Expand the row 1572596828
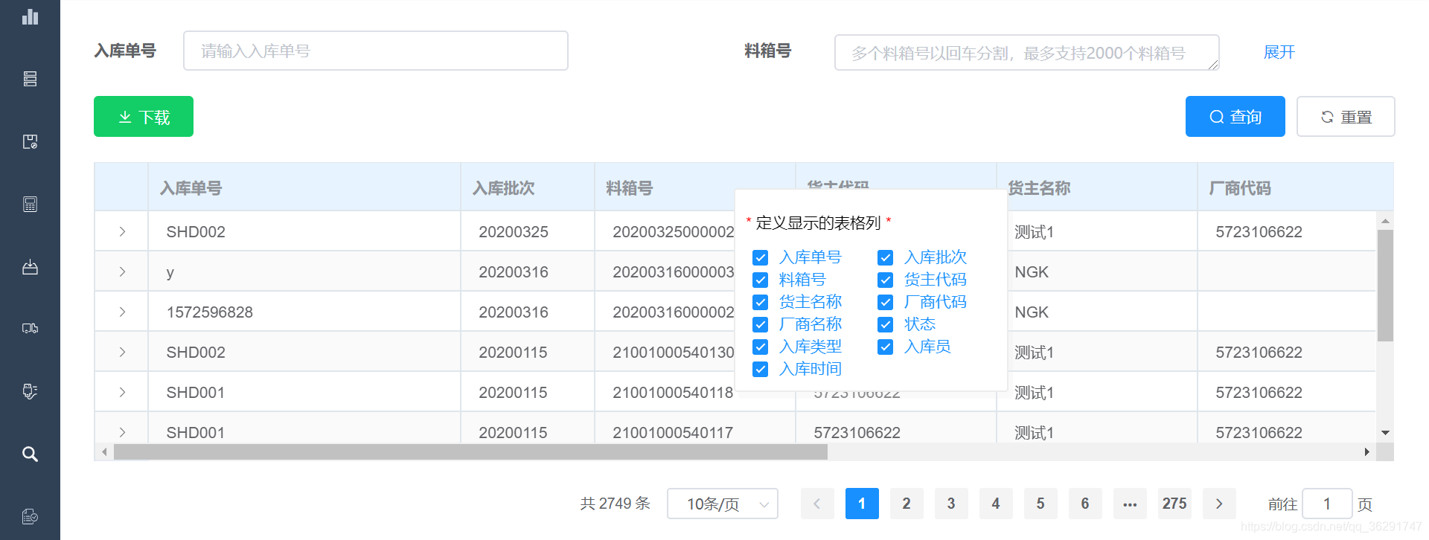1429x540 pixels. (x=122, y=312)
